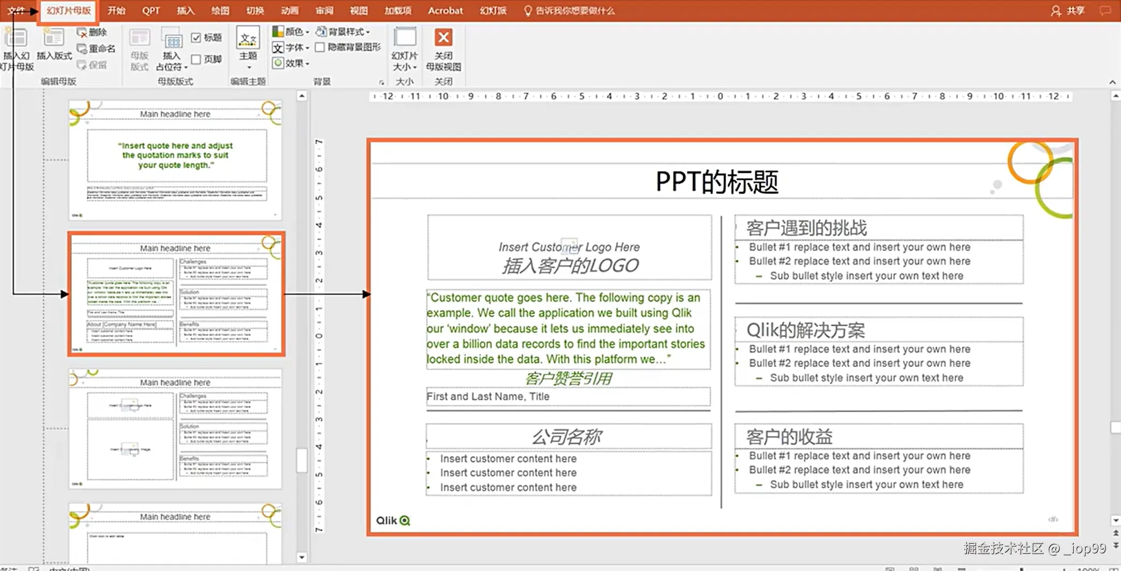This screenshot has width=1121, height=571.
Task: Click the Preserve (保留) icon
Action: tap(82, 65)
